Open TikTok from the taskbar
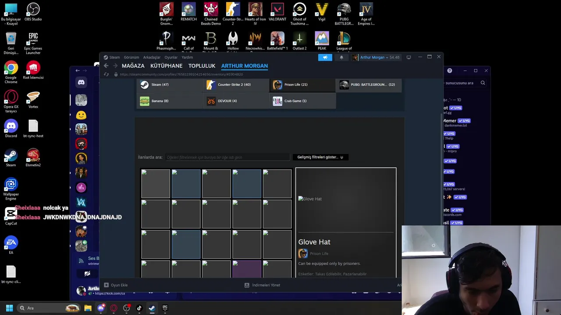 click(x=139, y=308)
